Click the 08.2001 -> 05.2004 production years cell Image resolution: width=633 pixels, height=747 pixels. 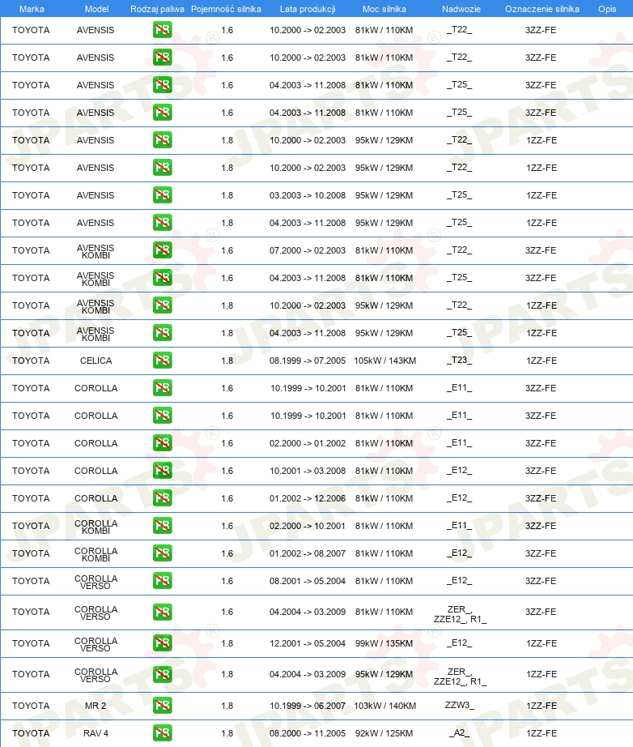tap(308, 581)
